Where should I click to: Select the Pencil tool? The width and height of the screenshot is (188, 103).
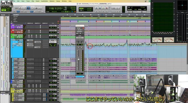pos(40,8)
